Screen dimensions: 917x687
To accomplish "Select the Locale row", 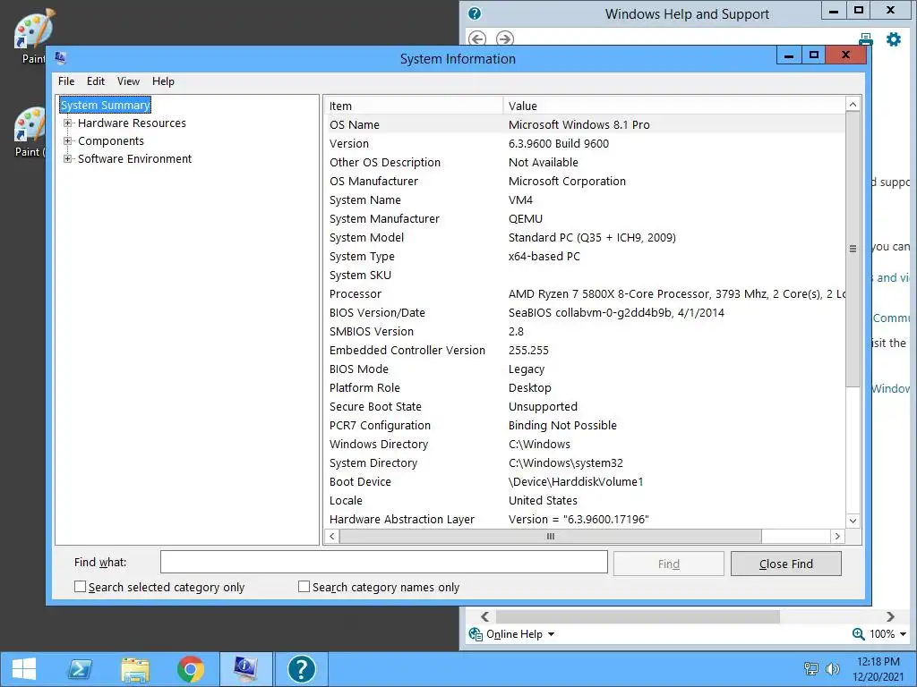I will [x=584, y=501].
